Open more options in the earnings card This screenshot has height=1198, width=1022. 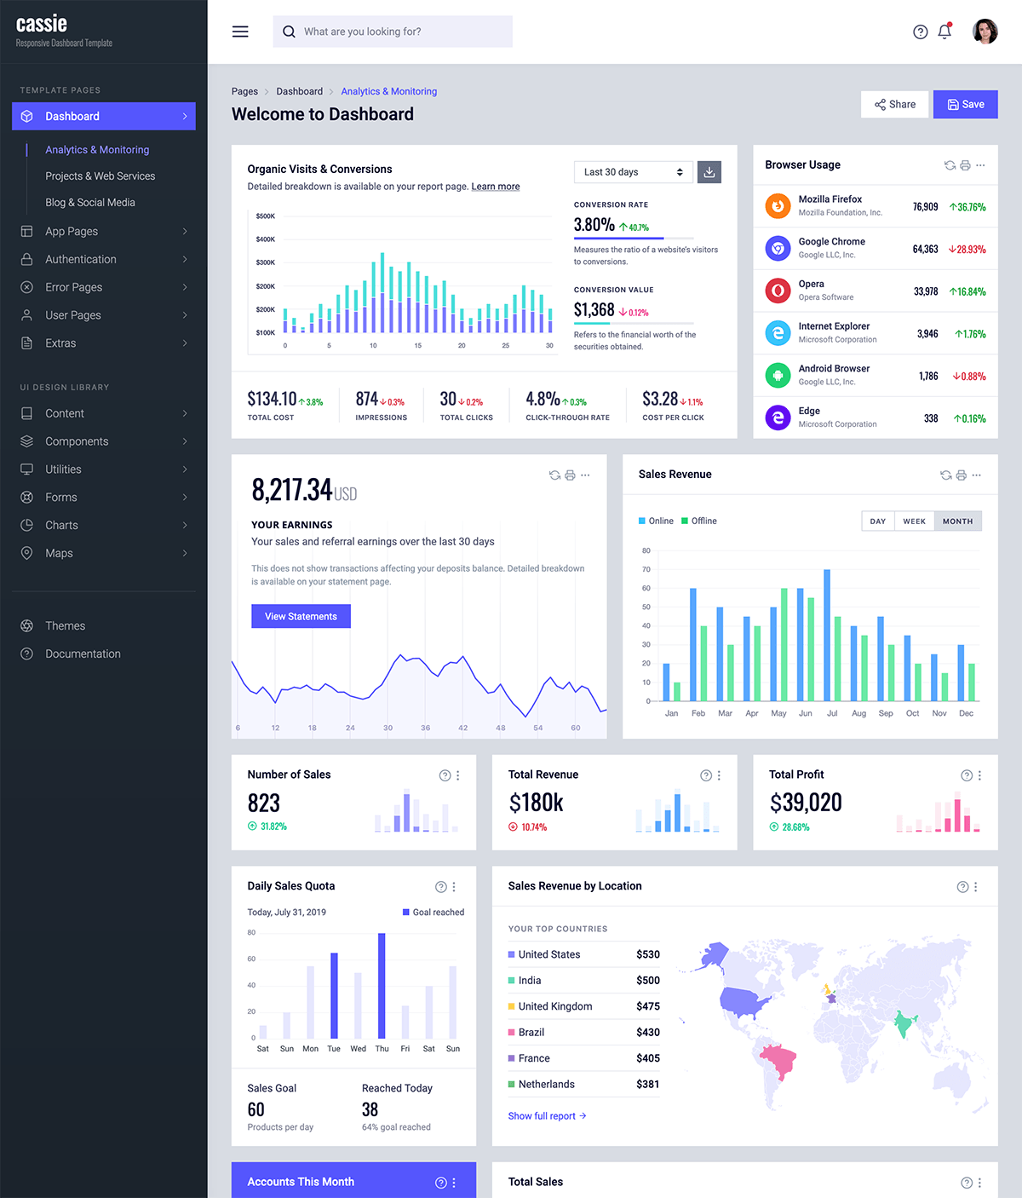(x=585, y=475)
